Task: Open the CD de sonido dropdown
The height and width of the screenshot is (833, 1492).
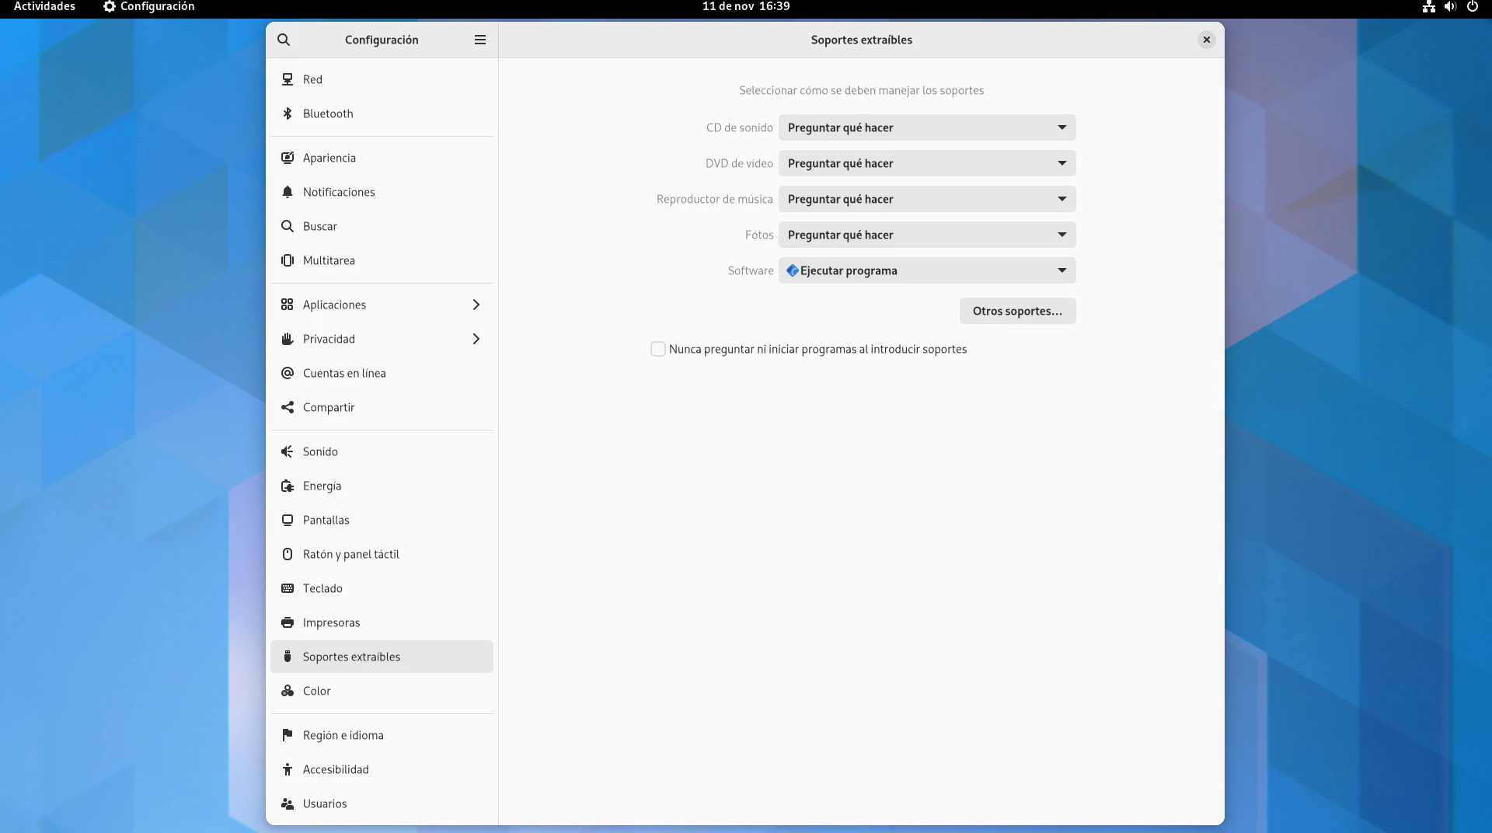Action: [x=926, y=127]
